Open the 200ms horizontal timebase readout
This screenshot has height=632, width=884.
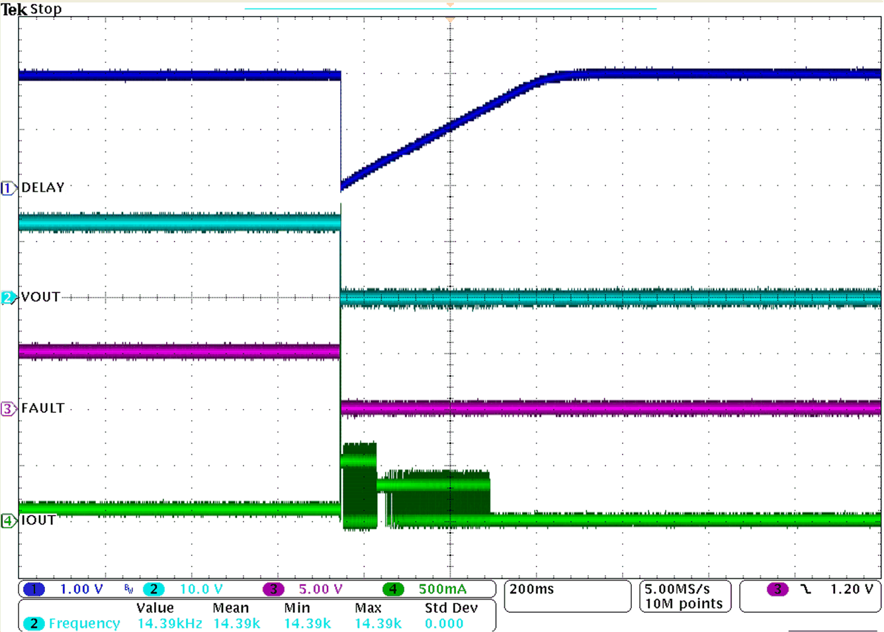[532, 589]
